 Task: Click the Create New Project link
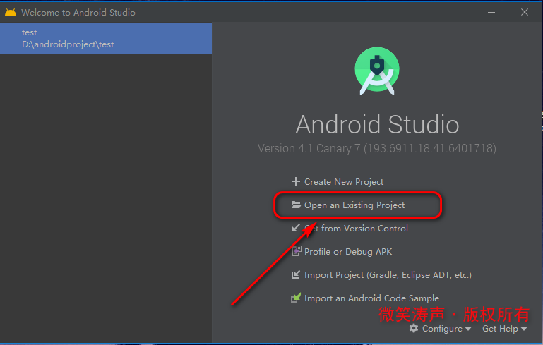tap(344, 181)
